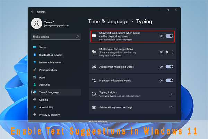
Task: Click the Accounts person icon
Action: tap(35, 85)
